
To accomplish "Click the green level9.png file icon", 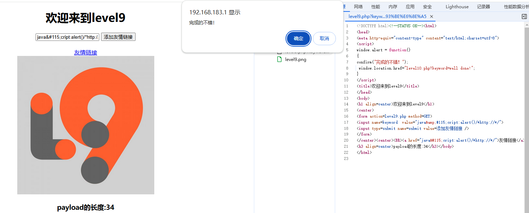I will [x=279, y=60].
